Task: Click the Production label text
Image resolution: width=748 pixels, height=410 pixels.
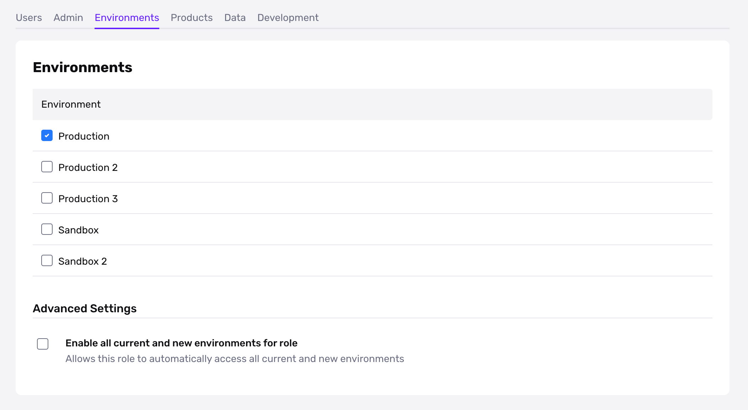Action: coord(84,136)
